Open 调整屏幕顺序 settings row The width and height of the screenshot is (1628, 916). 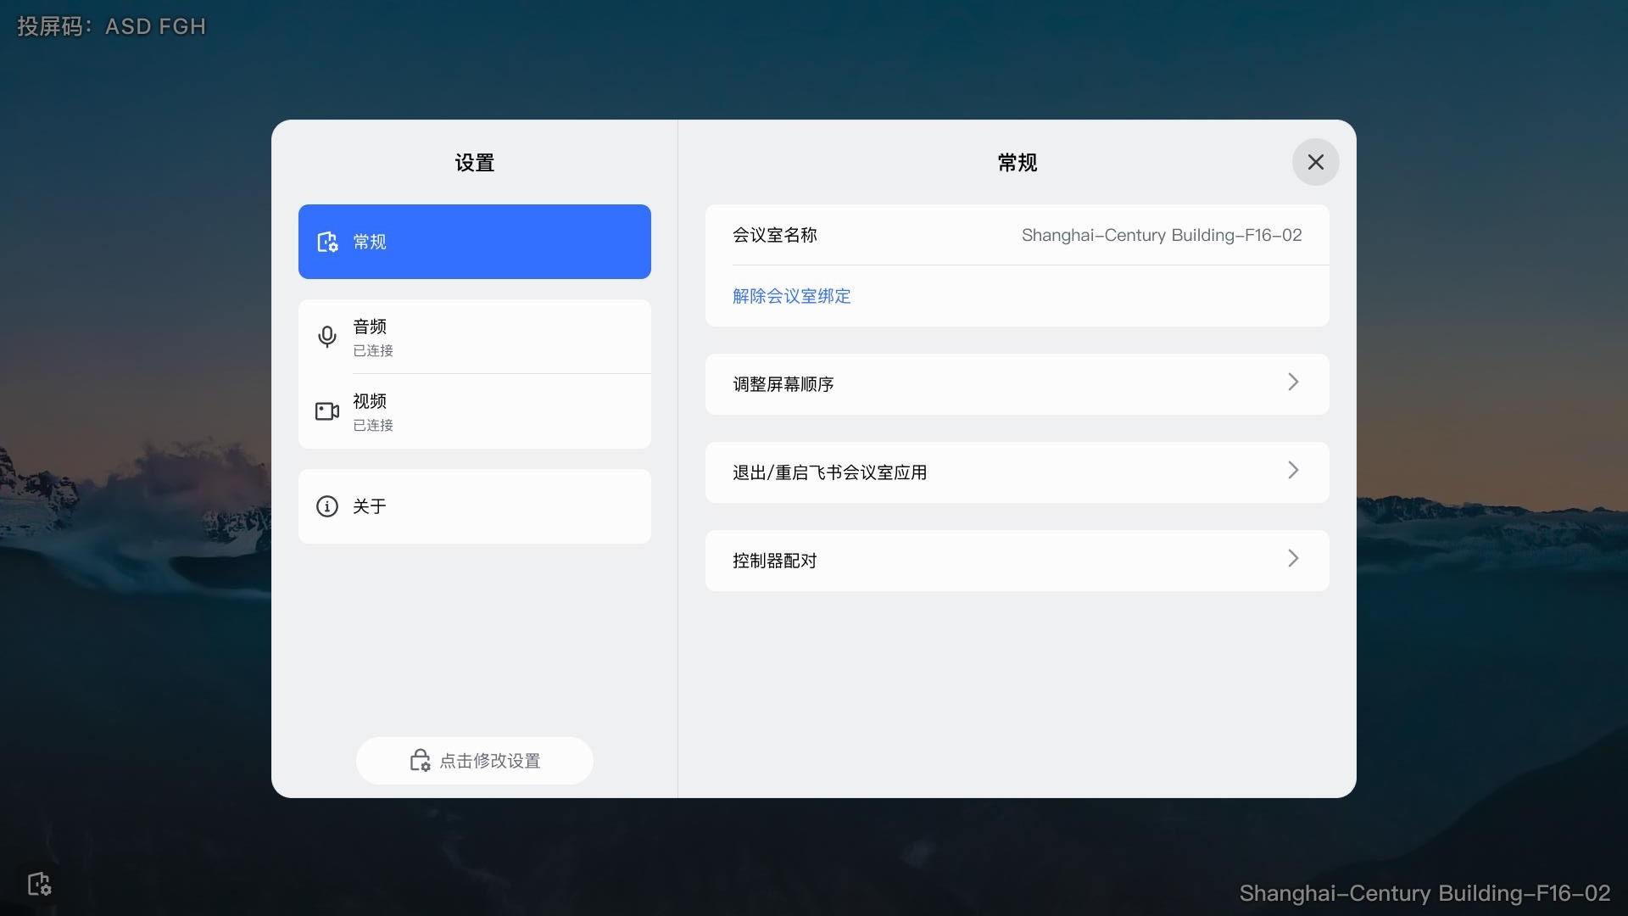pos(1017,384)
